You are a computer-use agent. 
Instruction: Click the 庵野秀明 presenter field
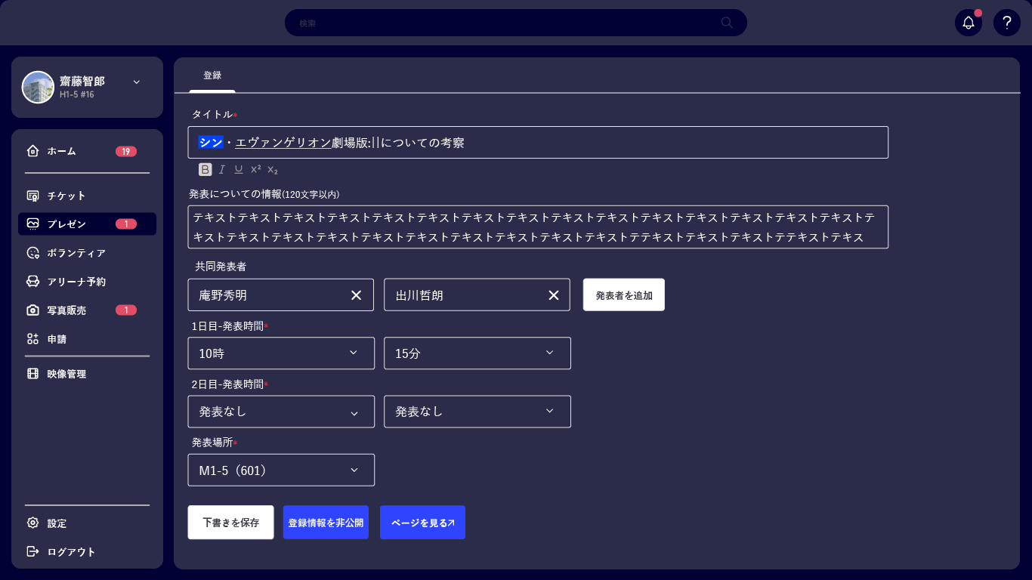[281, 295]
